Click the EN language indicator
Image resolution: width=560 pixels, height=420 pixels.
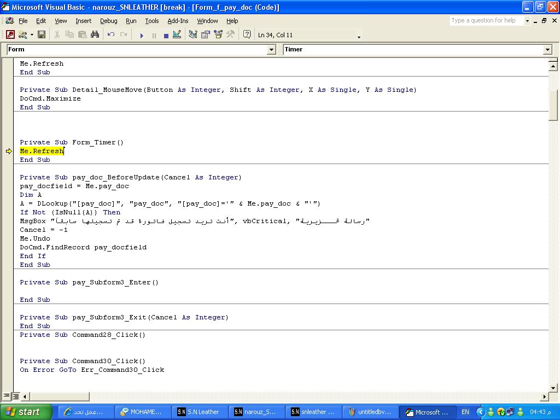click(x=465, y=412)
